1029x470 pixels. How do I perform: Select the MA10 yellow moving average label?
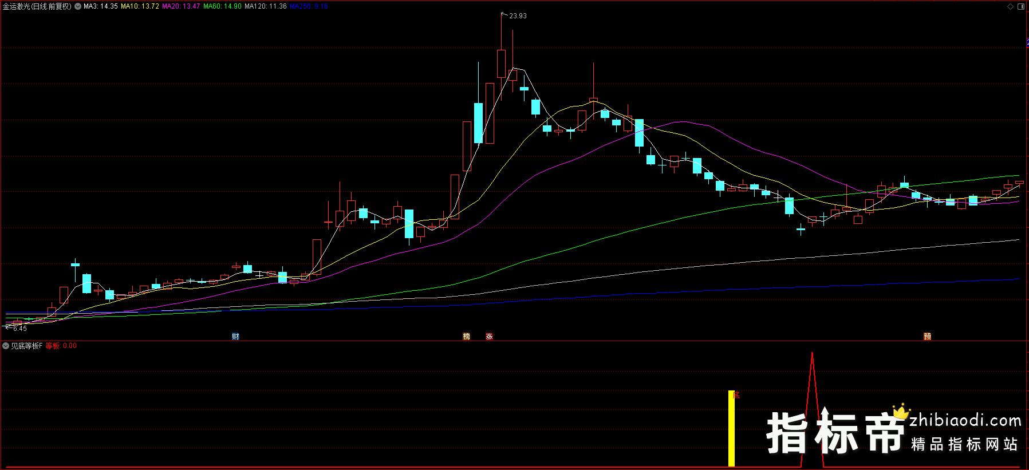pos(140,6)
